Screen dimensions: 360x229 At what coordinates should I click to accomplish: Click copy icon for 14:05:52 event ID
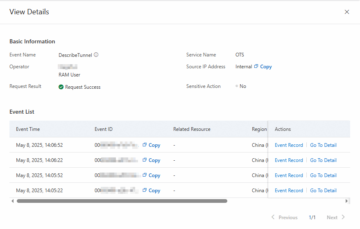pyautogui.click(x=145, y=175)
